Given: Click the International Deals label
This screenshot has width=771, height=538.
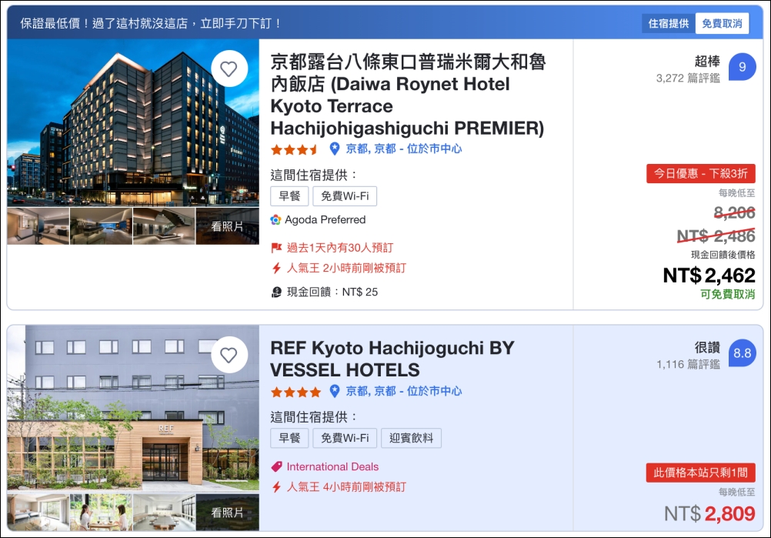Looking at the screenshot, I should [x=332, y=466].
